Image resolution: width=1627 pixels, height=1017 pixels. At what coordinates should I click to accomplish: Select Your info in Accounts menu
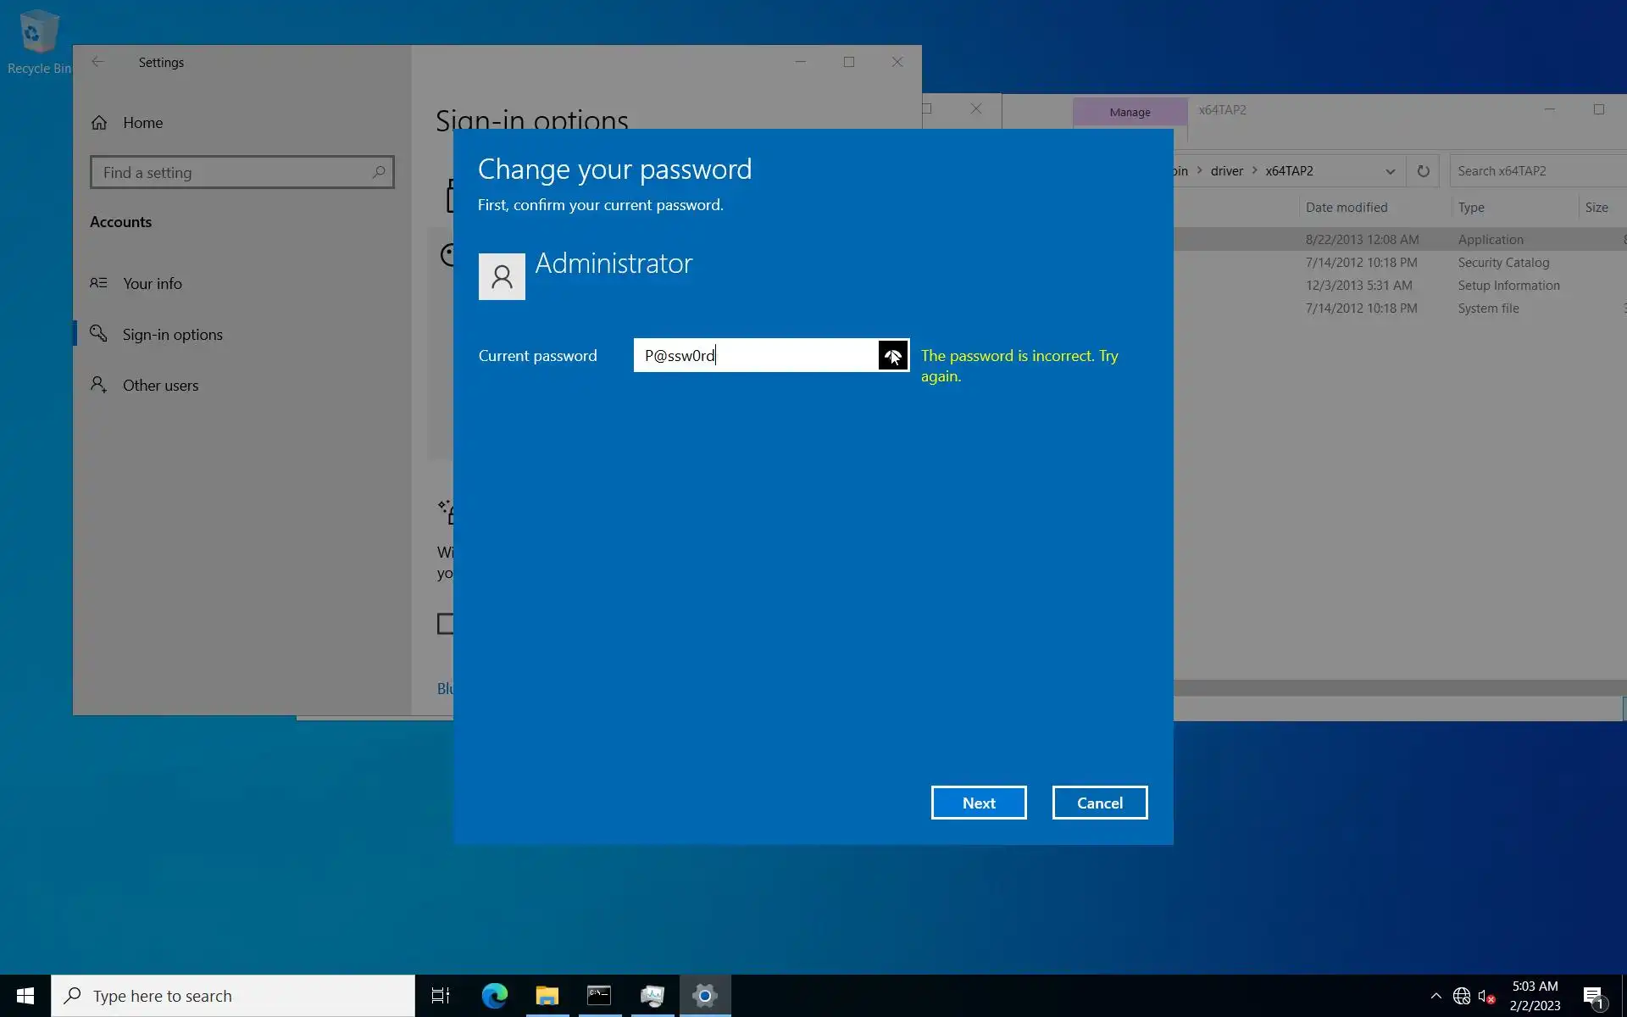pos(153,284)
